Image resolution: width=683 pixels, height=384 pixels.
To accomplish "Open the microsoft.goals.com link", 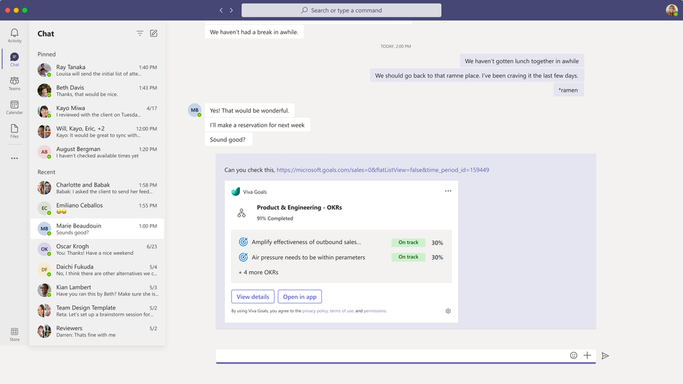I will pos(383,170).
